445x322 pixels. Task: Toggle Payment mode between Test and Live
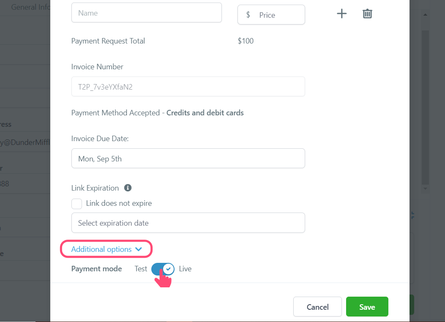tap(163, 269)
